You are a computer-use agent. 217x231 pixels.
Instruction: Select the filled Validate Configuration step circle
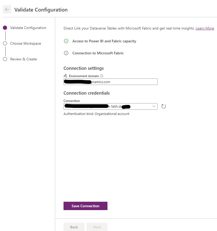[x=5, y=28]
